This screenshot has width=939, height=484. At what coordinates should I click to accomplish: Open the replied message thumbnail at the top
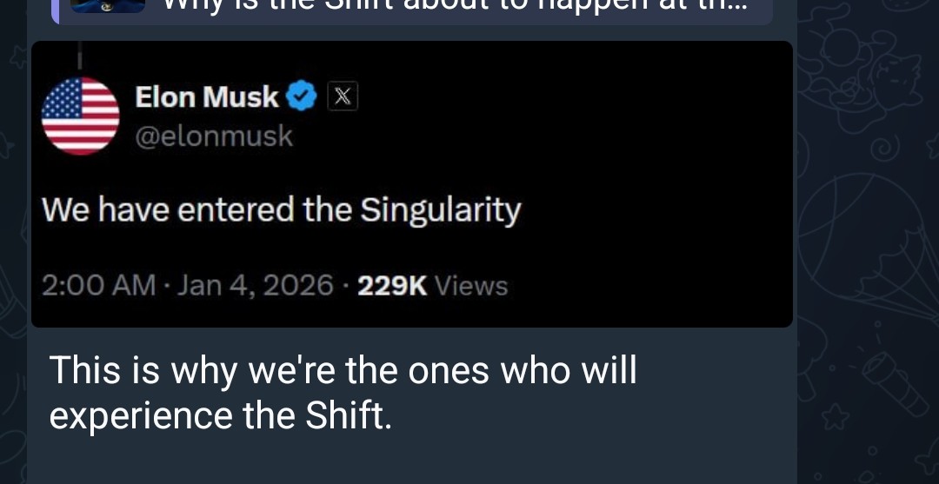107,5
